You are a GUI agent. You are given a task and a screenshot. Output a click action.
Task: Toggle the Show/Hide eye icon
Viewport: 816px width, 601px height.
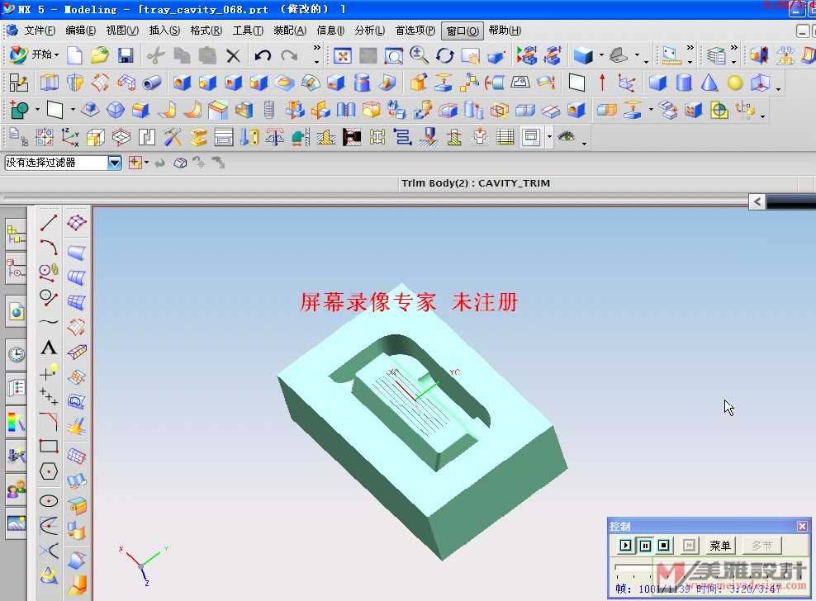567,137
